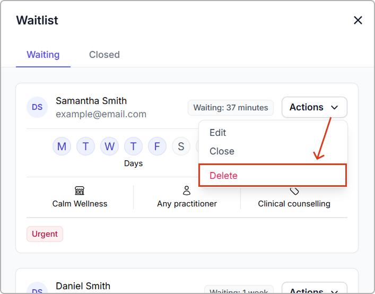Close the Waitlist dialog with X
The width and height of the screenshot is (375, 294).
click(x=358, y=21)
